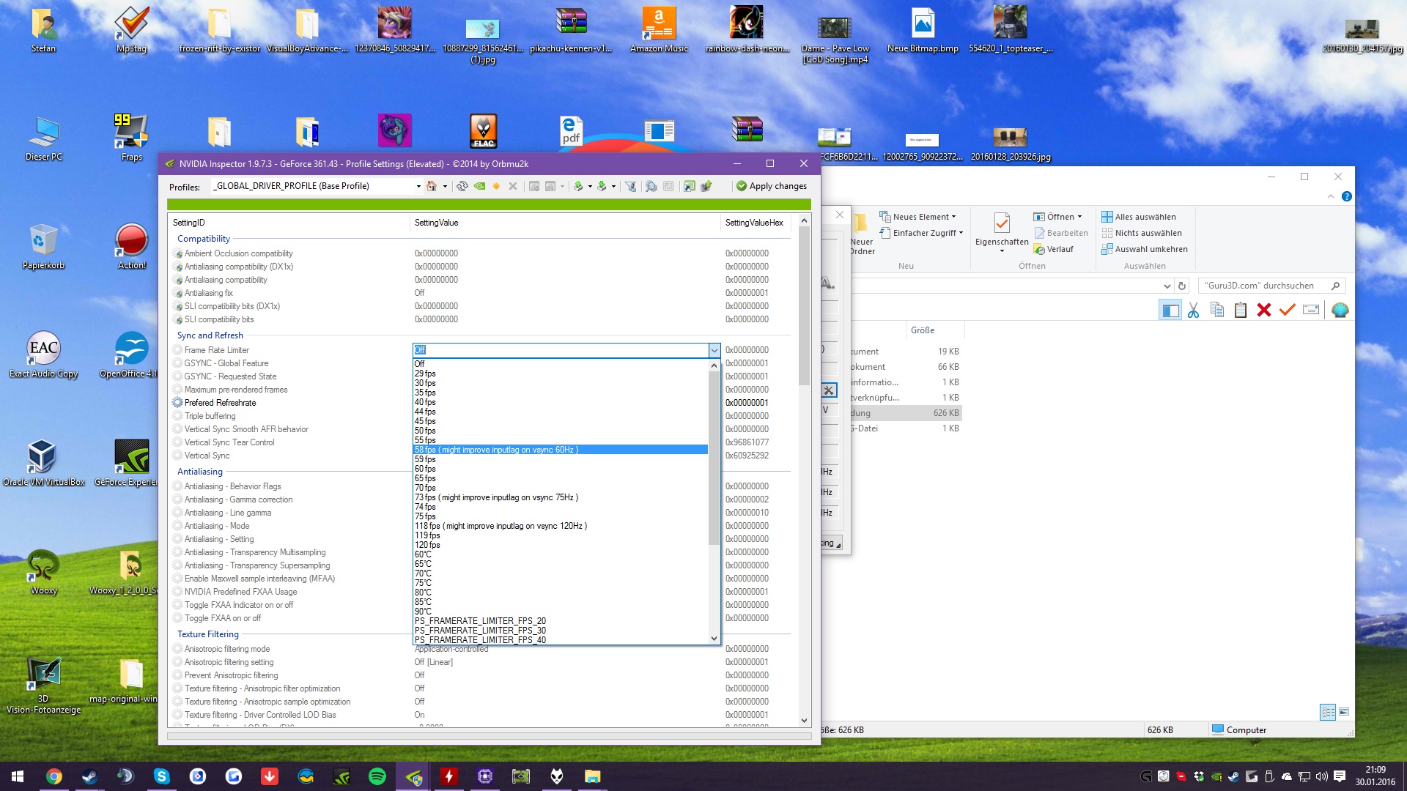1407x791 pixels.
Task: Click Apply changes button
Action: pyautogui.click(x=772, y=186)
